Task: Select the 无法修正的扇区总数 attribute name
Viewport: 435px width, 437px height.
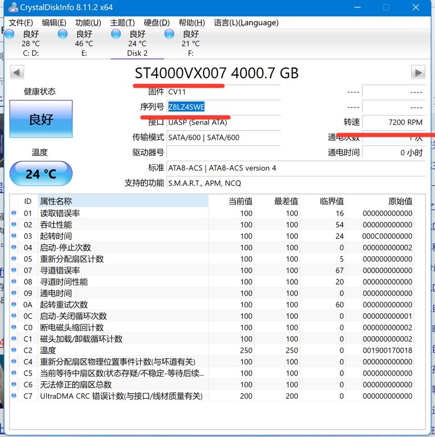Action: click(x=76, y=385)
